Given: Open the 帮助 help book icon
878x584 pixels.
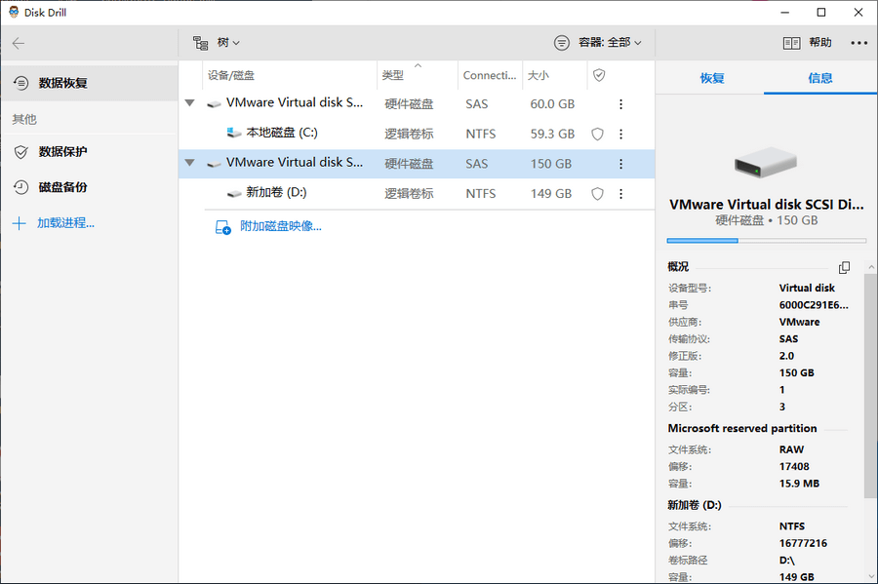Looking at the screenshot, I should (x=791, y=43).
